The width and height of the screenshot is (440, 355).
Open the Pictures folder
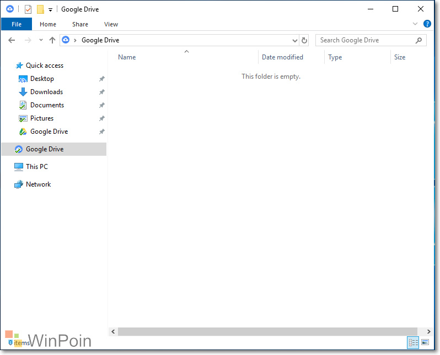click(x=42, y=118)
